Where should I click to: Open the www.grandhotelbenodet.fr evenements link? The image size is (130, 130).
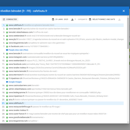26,117
